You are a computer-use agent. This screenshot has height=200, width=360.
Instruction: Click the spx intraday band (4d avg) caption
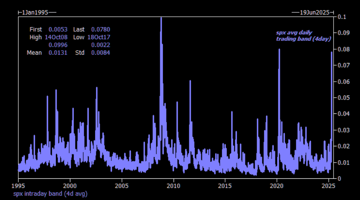pyautogui.click(x=50, y=194)
